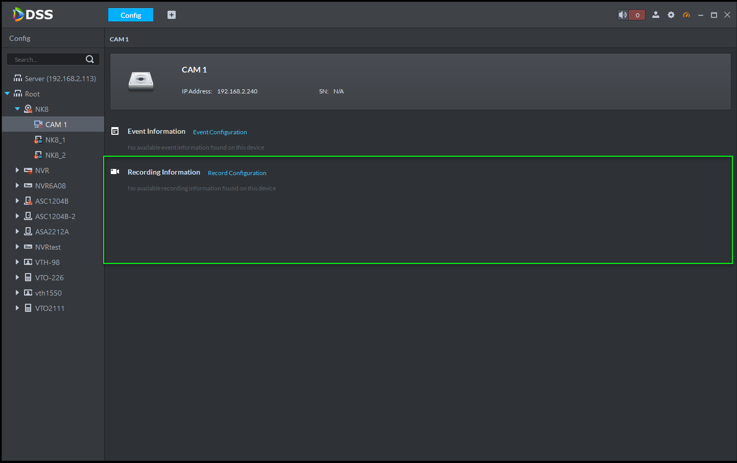Expand the NVR6A08 node arrow
The height and width of the screenshot is (463, 737).
click(x=17, y=185)
